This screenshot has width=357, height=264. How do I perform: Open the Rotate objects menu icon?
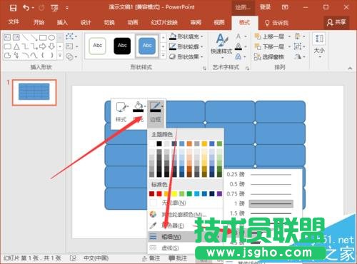[298, 56]
